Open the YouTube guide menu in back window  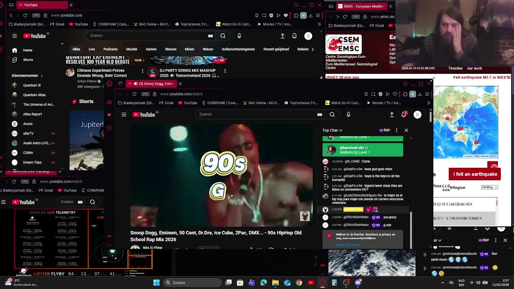14,36
